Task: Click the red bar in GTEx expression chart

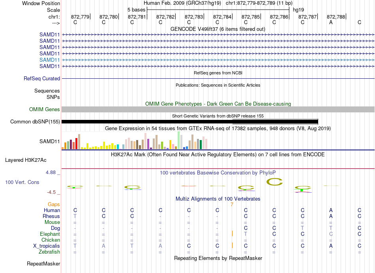Action: pos(76,144)
